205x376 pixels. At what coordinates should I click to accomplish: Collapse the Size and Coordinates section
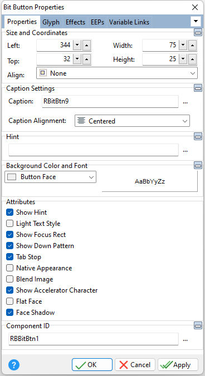tap(198, 32)
